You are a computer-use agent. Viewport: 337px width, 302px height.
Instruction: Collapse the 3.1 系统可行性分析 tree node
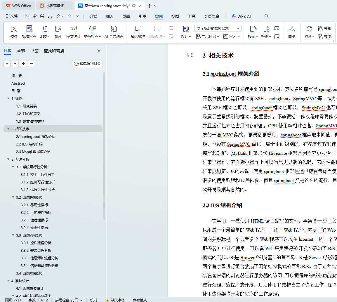point(13,167)
